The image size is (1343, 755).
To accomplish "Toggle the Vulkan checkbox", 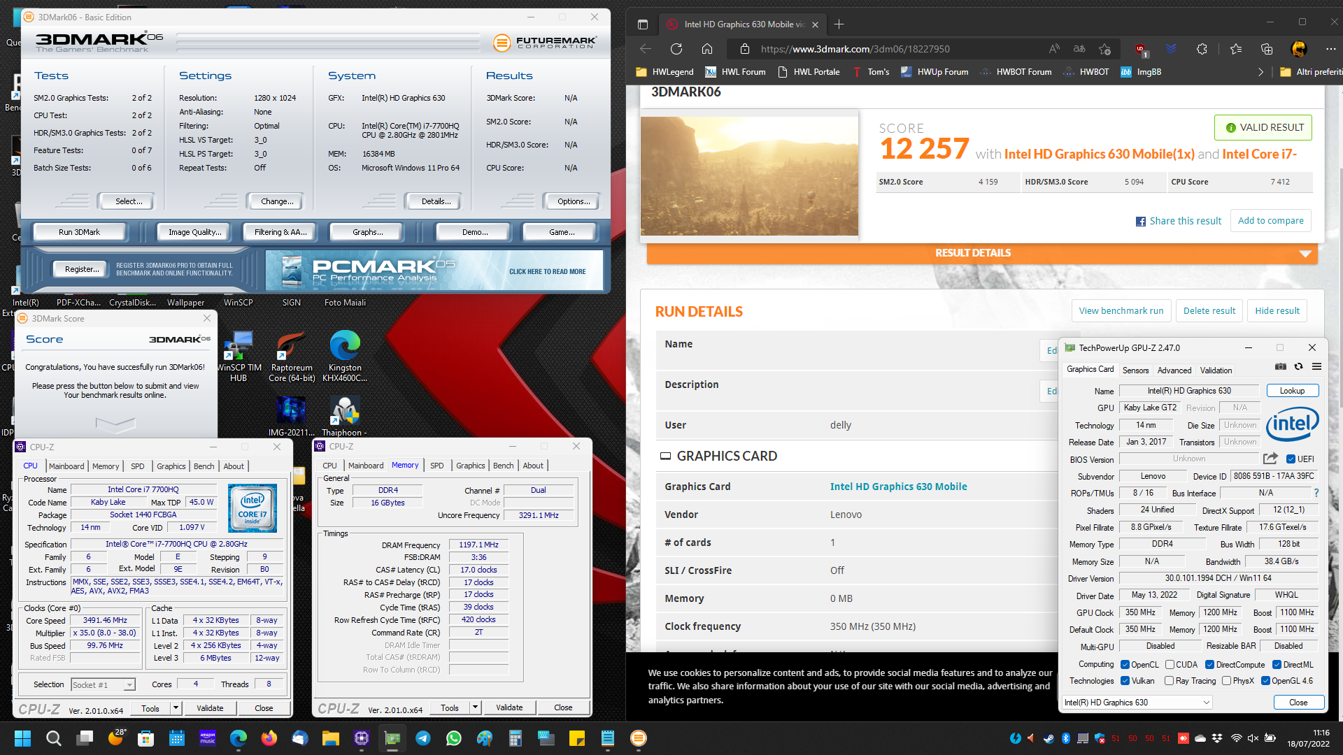I will tap(1125, 681).
